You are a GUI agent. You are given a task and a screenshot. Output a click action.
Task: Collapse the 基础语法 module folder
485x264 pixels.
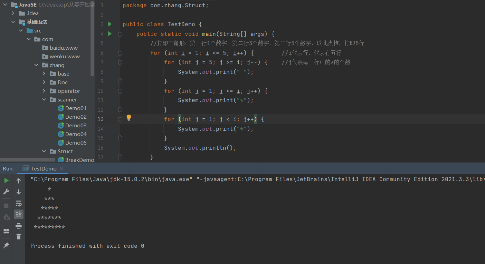(x=13, y=22)
